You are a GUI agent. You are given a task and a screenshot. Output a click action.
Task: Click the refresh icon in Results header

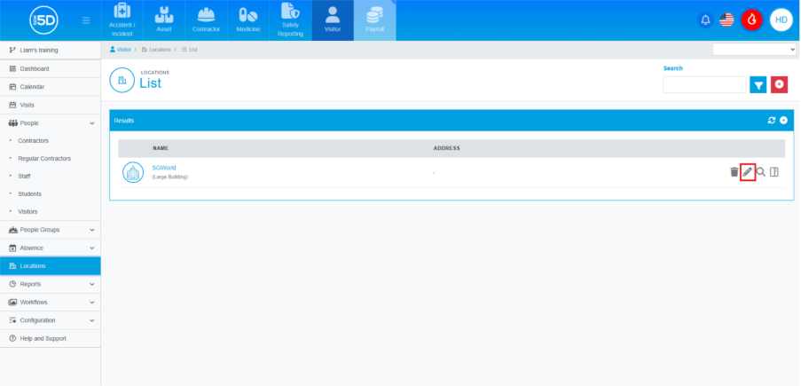pyautogui.click(x=772, y=120)
